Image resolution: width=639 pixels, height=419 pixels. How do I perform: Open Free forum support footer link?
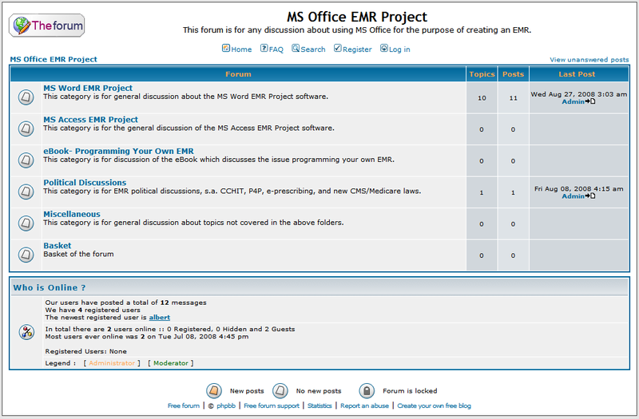point(272,405)
